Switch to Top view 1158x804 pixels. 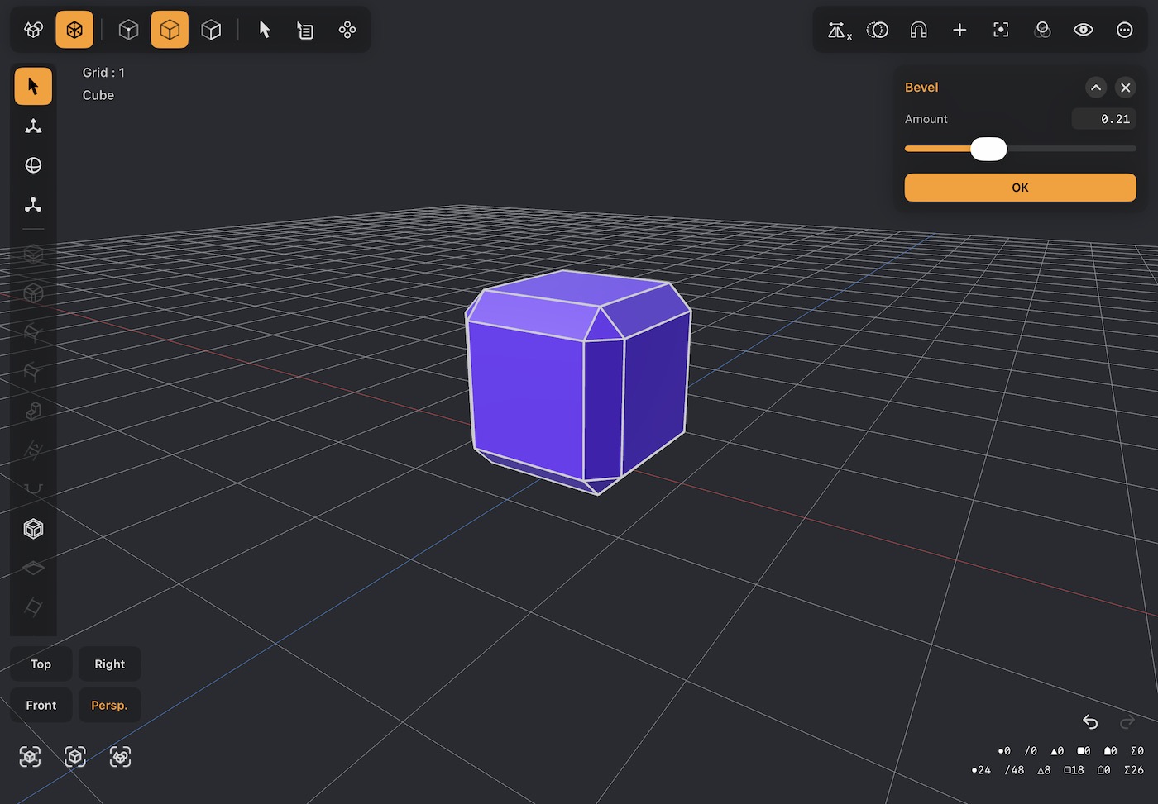(x=41, y=664)
